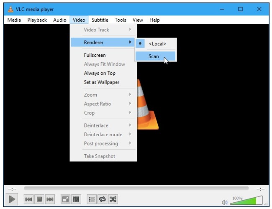Open the Playback menu
The image size is (272, 209).
tap(37, 20)
